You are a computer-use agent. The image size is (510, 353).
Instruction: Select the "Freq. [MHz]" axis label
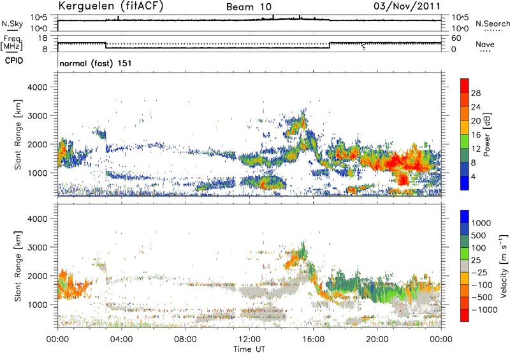tap(12, 43)
